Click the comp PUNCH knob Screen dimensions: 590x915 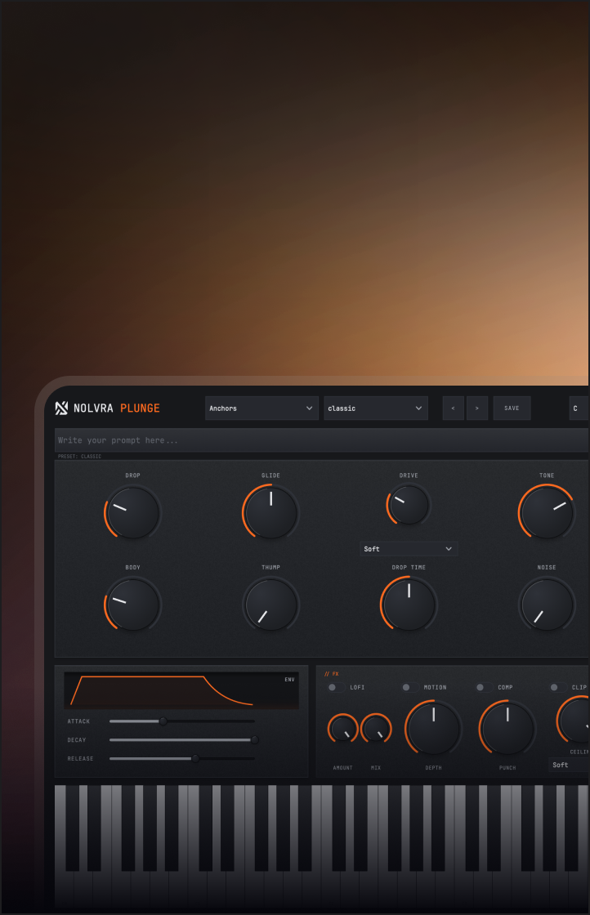tap(507, 728)
